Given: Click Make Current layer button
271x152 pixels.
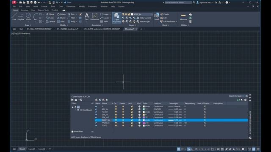Looking at the screenshot, I should pyautogui.click(x=144, y=18).
